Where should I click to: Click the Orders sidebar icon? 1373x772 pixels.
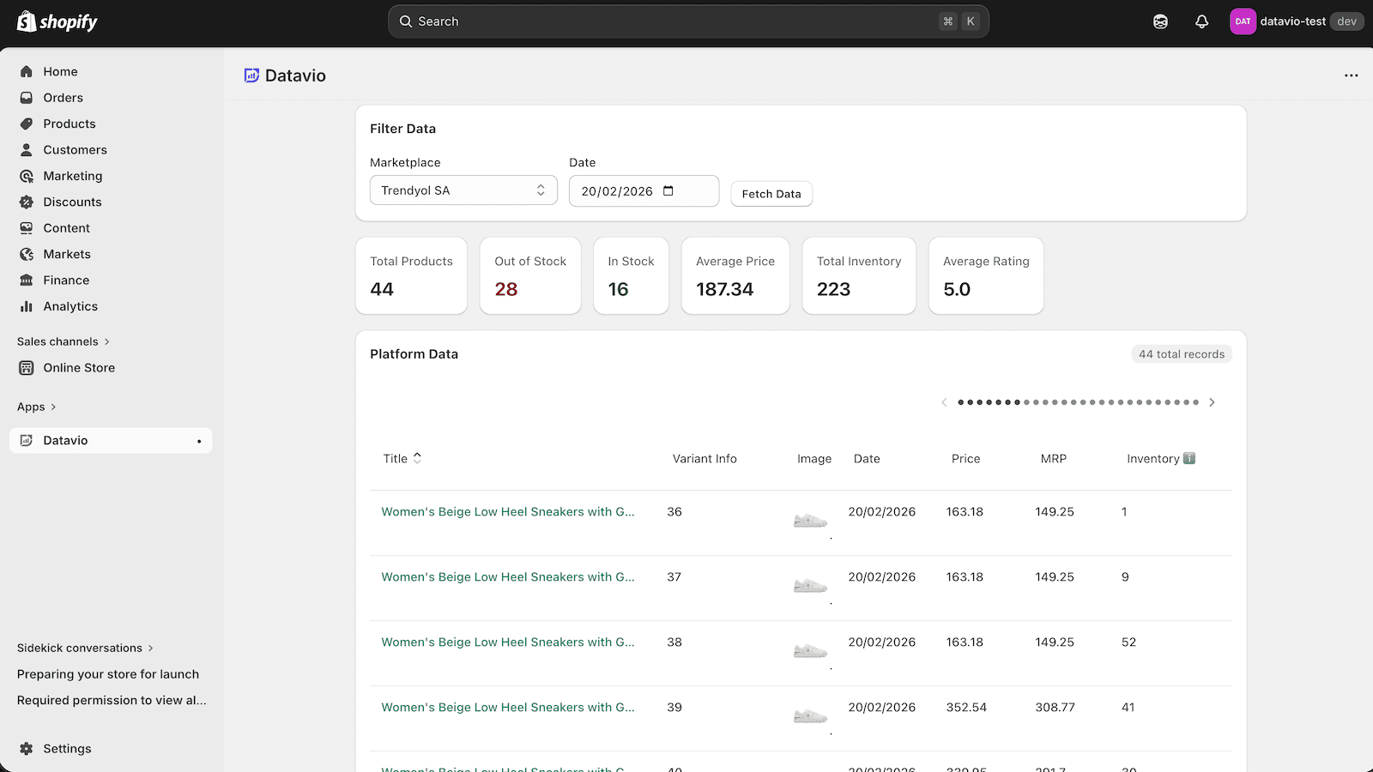[x=27, y=98]
